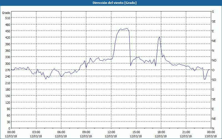The height and width of the screenshot is (139, 222).
Task: Select the 60 degree axis label
Action: (x=9, y=115)
